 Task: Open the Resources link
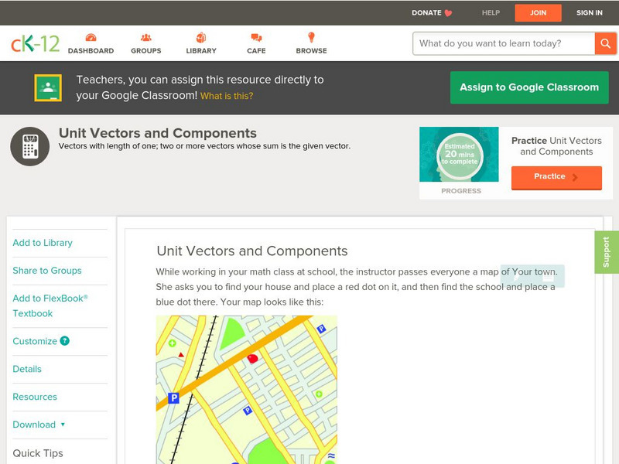(35, 397)
